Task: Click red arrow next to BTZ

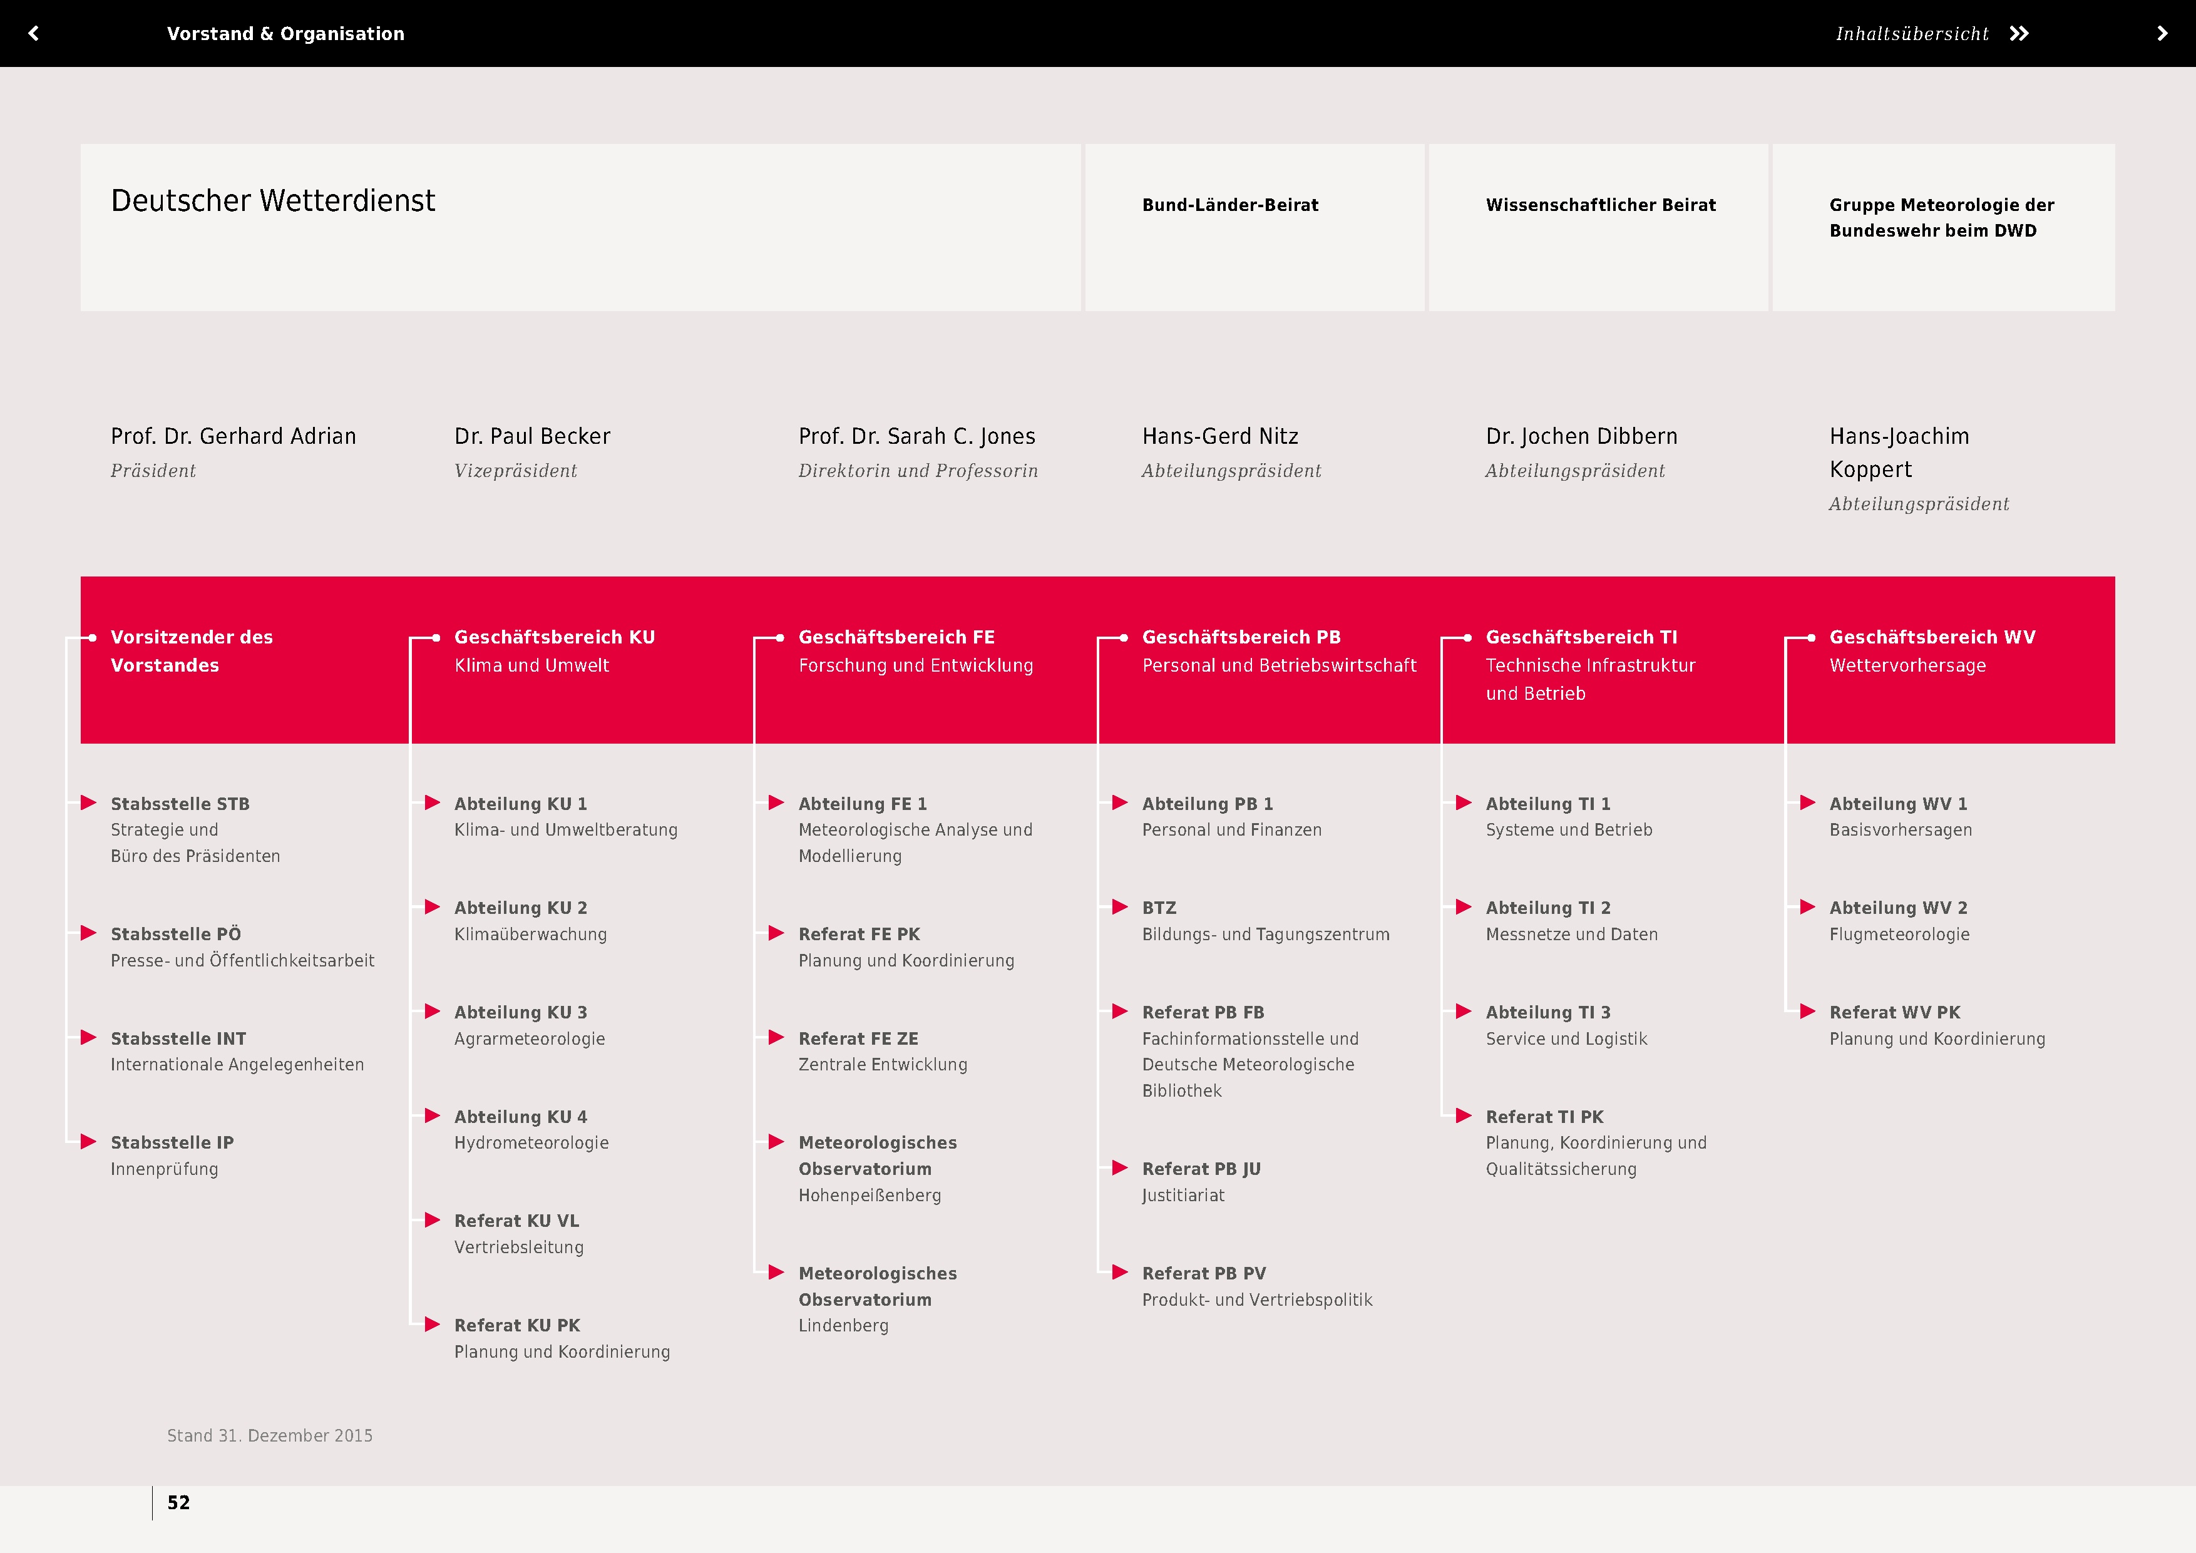Action: (1120, 906)
